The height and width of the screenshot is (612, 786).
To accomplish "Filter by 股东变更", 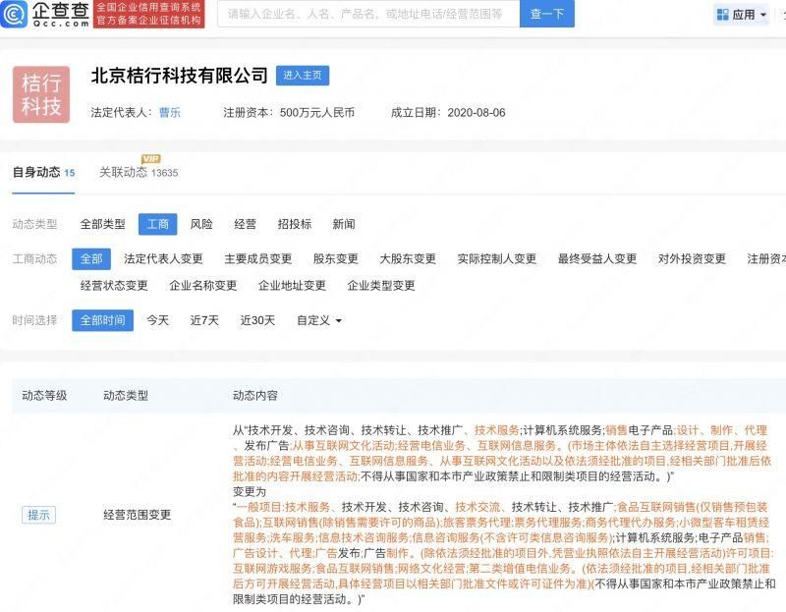I will (x=335, y=259).
